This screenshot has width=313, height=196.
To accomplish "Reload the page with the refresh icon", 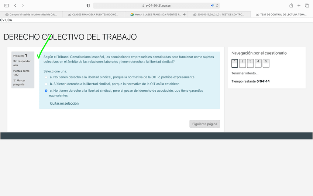I will [x=217, y=6].
